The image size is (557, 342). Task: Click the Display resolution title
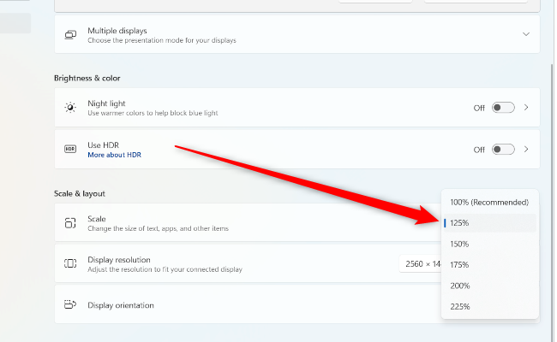(x=118, y=260)
